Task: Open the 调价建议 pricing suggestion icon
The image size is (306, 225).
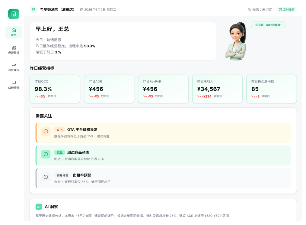Action: coord(14,65)
